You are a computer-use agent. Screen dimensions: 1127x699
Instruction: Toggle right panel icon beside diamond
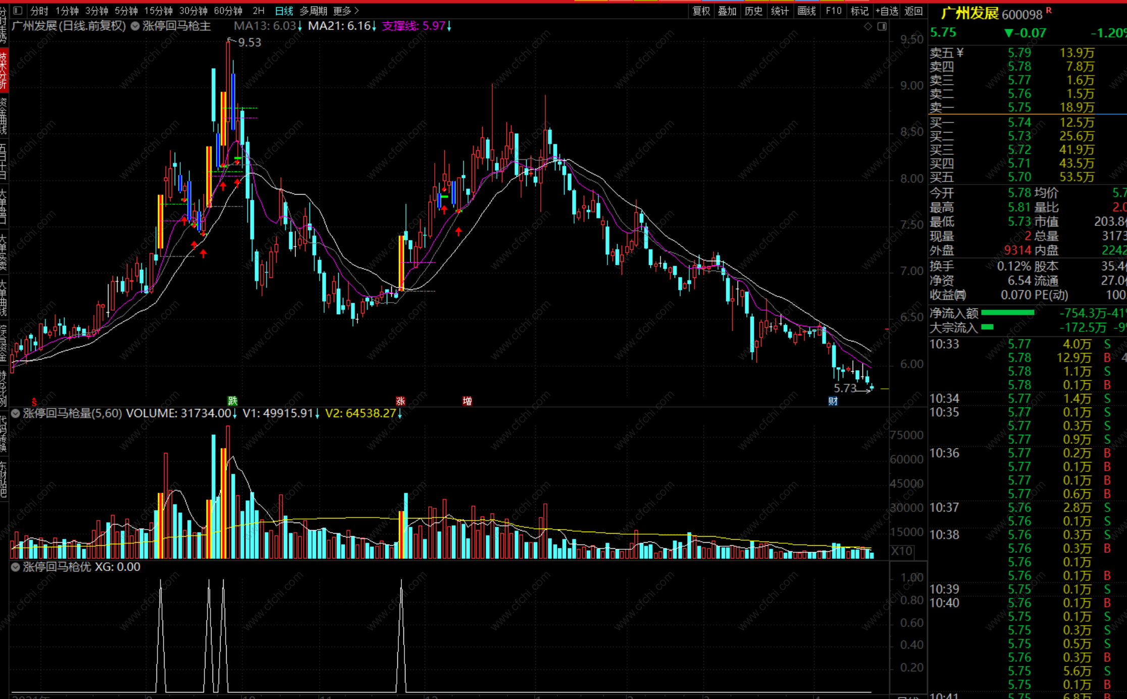click(x=882, y=26)
